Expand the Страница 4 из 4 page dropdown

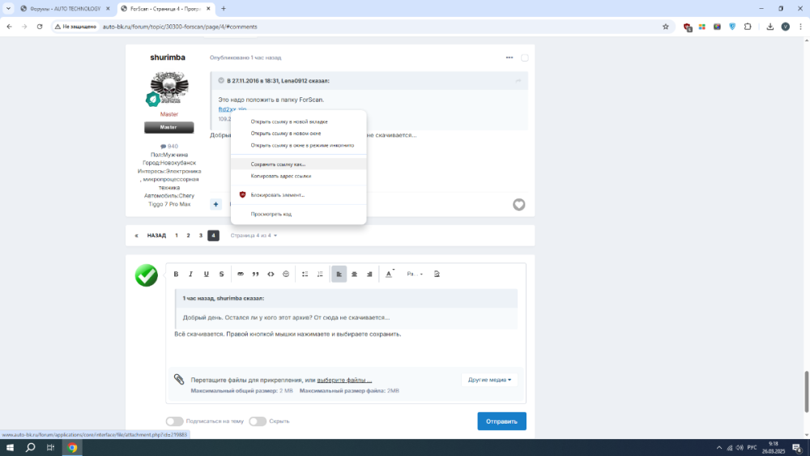pos(254,236)
